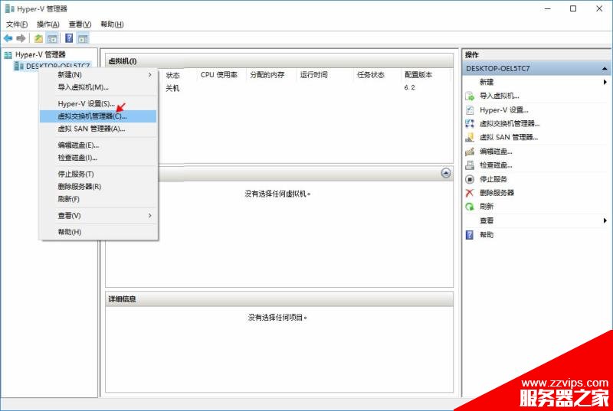Sort by 运行时间 column header

point(325,75)
